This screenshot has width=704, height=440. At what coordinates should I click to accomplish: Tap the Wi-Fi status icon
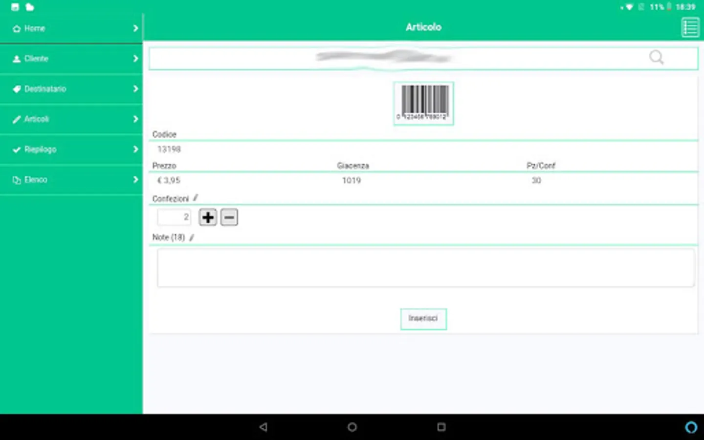coord(629,7)
